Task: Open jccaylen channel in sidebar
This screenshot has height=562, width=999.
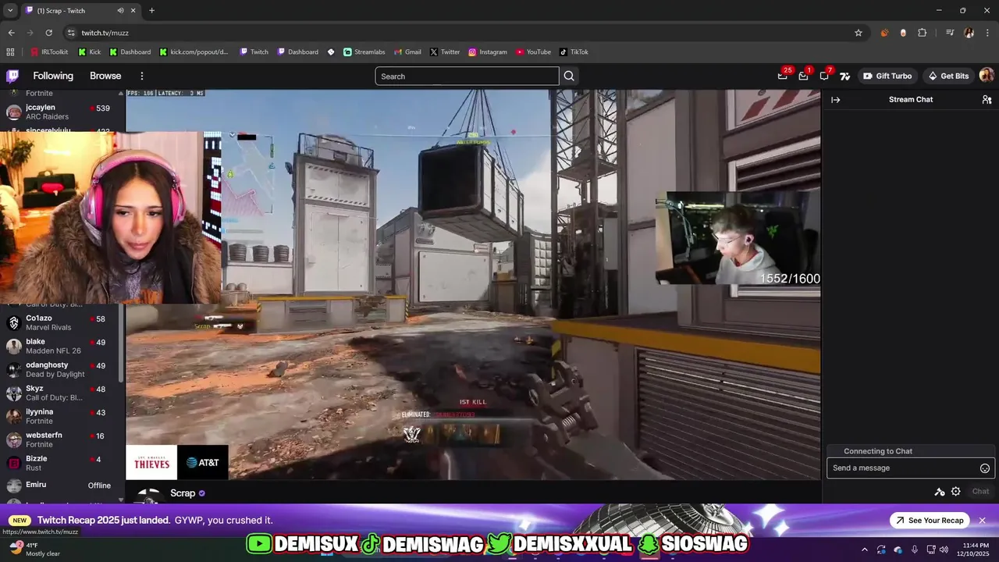Action: (x=61, y=112)
